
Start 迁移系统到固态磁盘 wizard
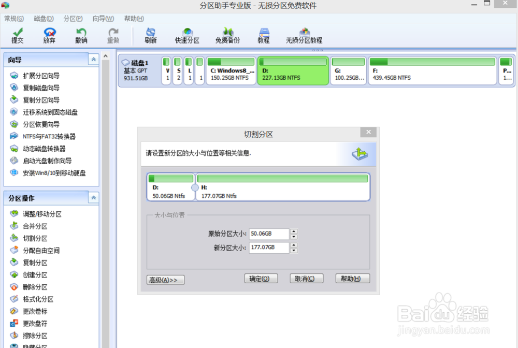coord(44,112)
